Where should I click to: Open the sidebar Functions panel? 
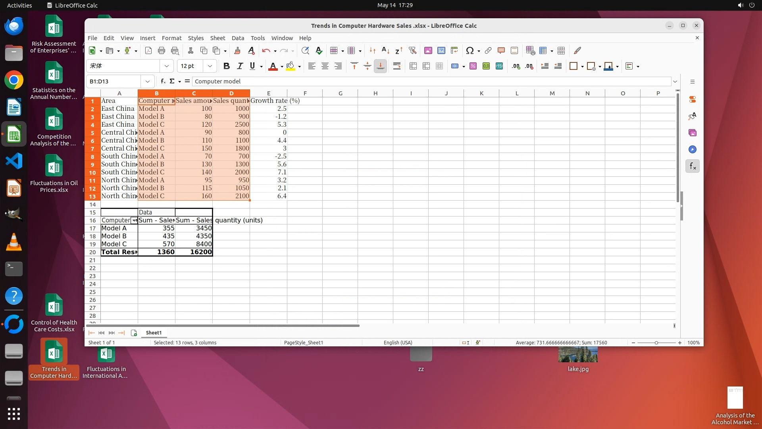(693, 166)
